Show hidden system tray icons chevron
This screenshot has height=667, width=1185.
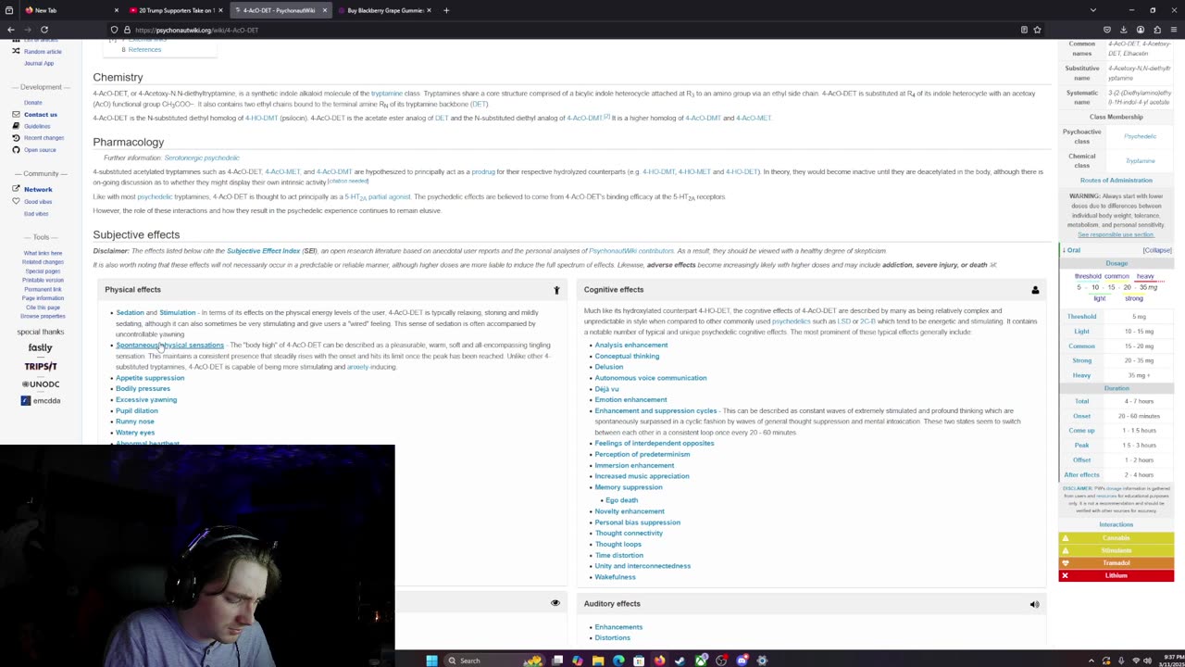point(1091,661)
